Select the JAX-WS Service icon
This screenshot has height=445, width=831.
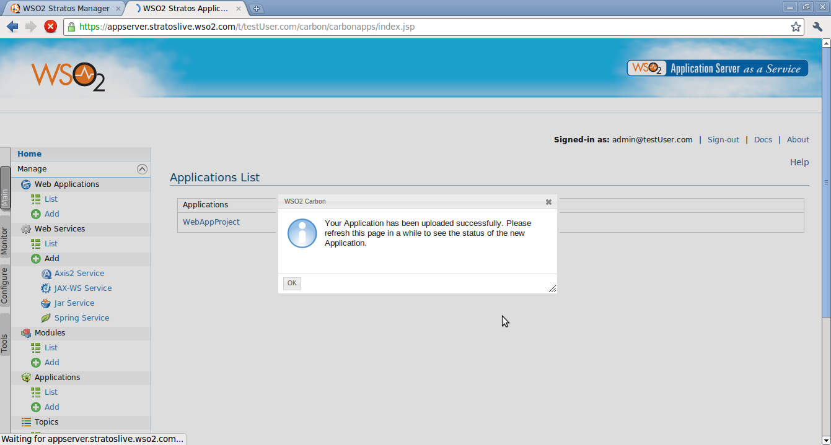pyautogui.click(x=46, y=288)
